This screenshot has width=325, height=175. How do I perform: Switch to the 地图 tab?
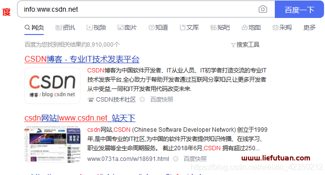coord(251,28)
